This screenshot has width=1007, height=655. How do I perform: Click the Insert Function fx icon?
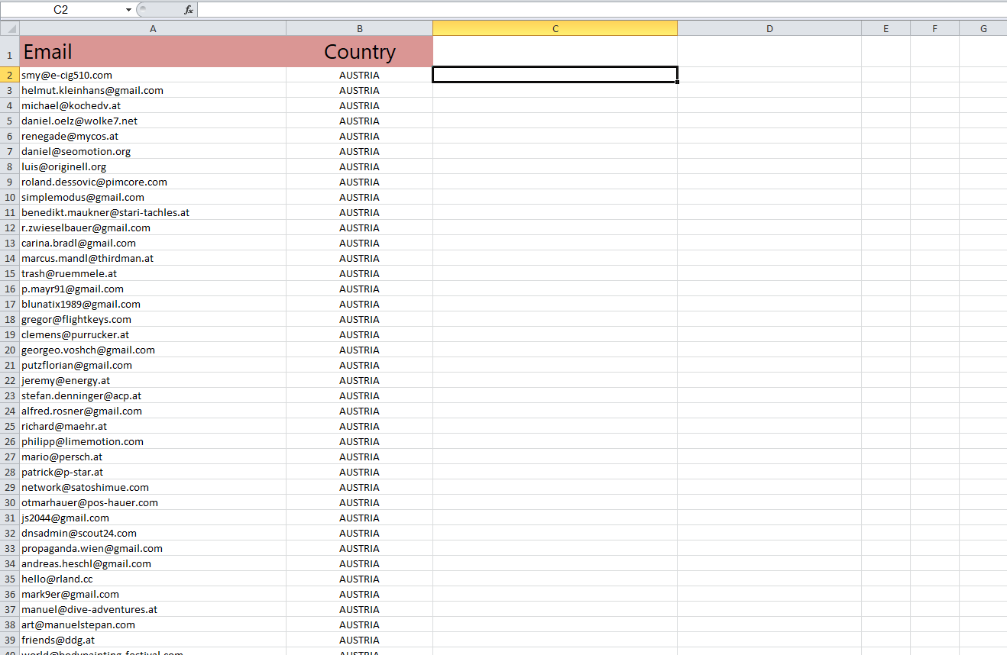[x=189, y=10]
